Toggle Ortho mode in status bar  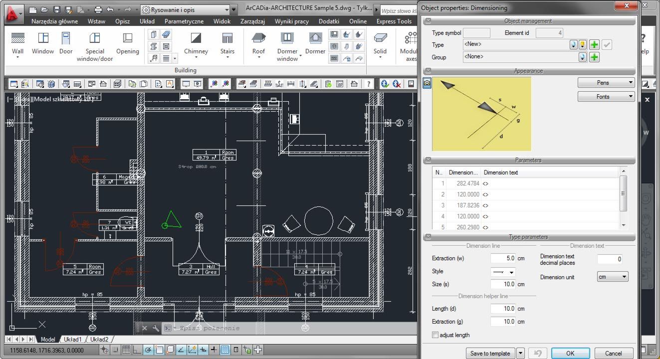point(137,350)
